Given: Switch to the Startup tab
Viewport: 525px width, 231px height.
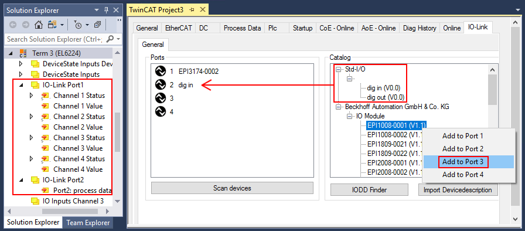Looking at the screenshot, I should (302, 28).
